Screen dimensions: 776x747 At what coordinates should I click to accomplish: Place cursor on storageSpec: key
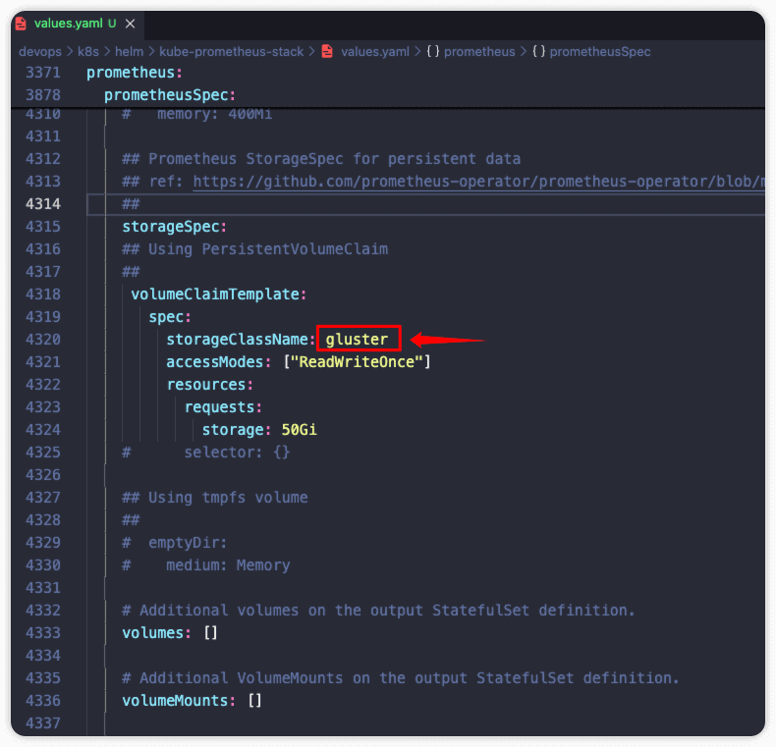[174, 227]
